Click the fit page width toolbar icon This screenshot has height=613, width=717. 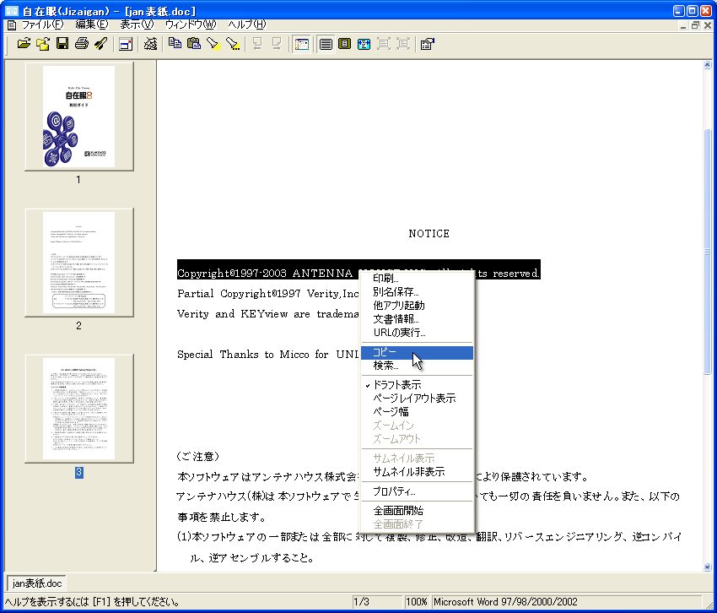(364, 44)
